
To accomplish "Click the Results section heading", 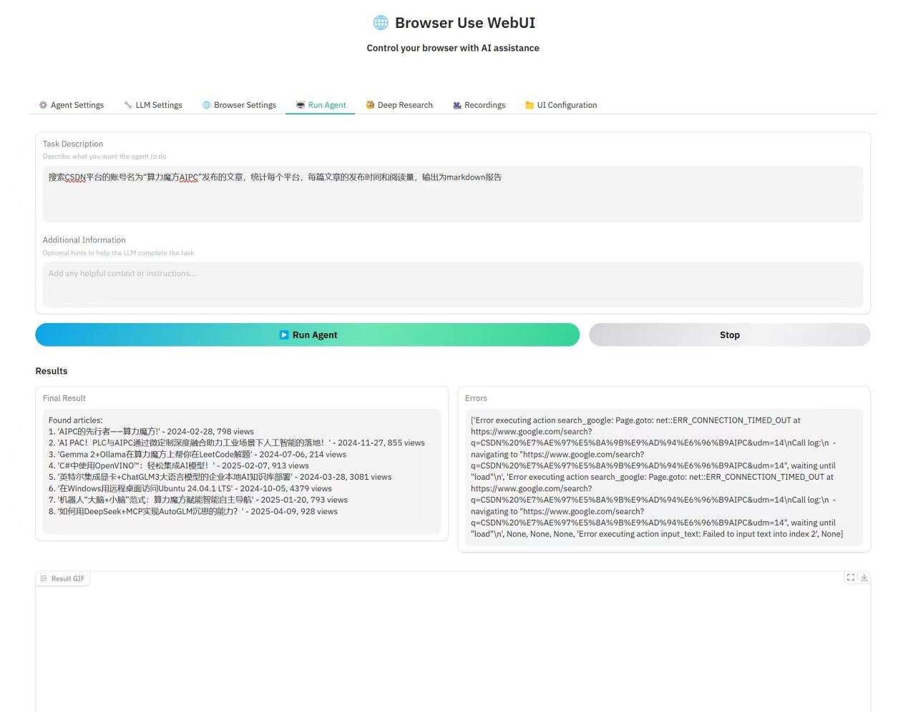I will pyautogui.click(x=52, y=371).
